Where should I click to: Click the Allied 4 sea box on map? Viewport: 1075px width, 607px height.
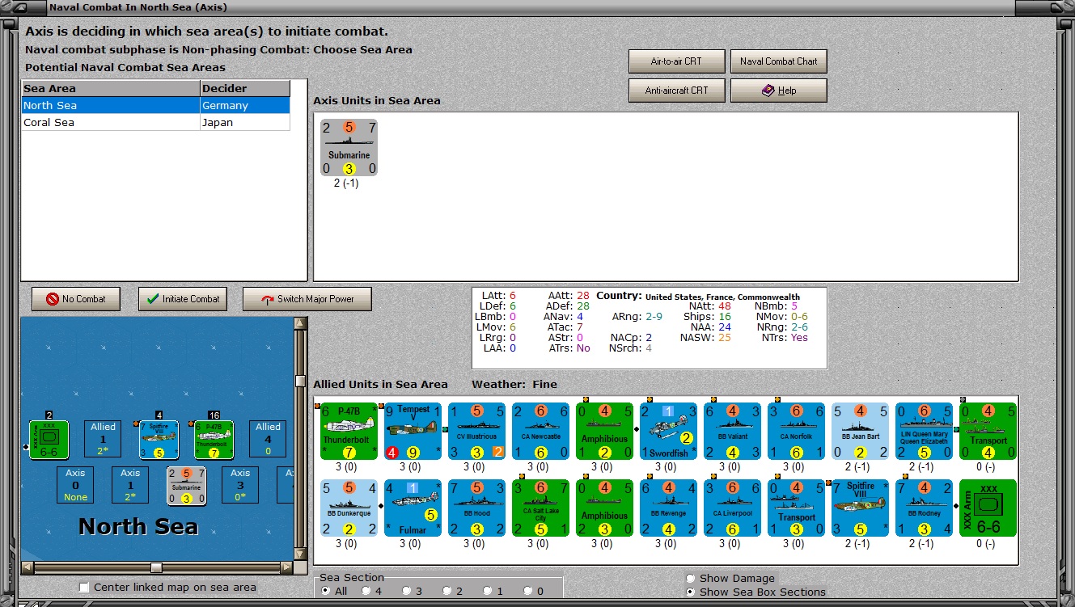(x=268, y=439)
